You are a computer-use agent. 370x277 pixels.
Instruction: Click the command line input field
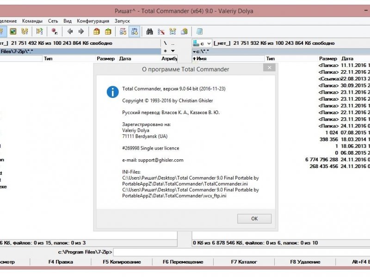[x=241, y=252]
